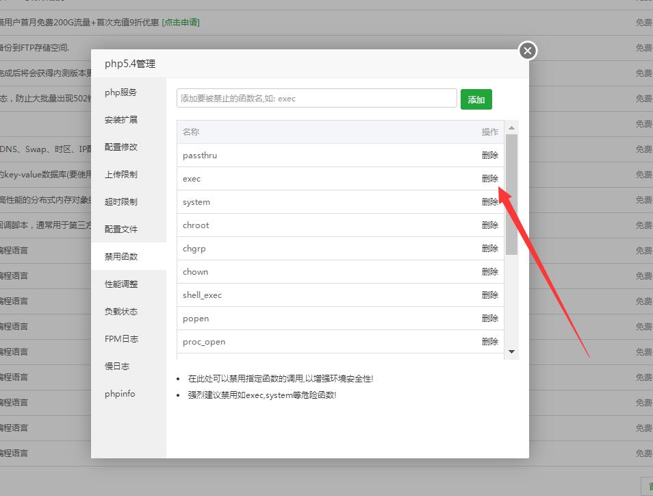Image resolution: width=653 pixels, height=496 pixels.
Task: Open the 配置文件 tab
Action: (x=121, y=230)
